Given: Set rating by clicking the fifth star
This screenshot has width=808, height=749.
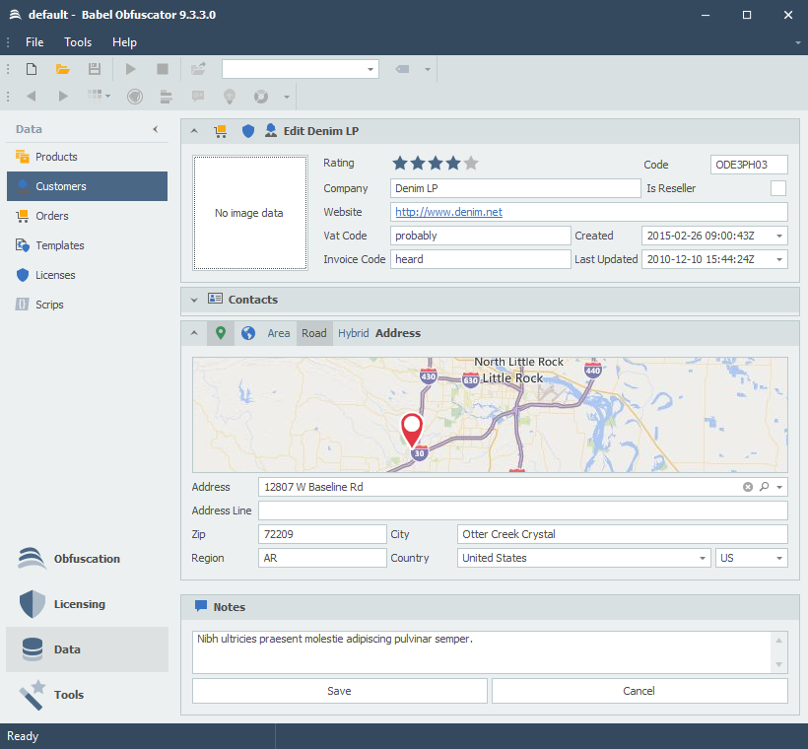Looking at the screenshot, I should click(471, 164).
